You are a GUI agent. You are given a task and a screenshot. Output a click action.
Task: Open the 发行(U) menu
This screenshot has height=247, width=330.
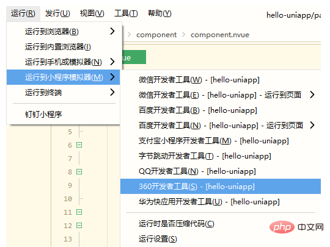pos(57,13)
